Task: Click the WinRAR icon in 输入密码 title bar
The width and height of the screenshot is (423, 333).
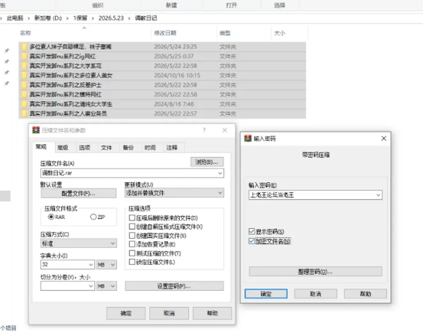Action: pyautogui.click(x=248, y=139)
